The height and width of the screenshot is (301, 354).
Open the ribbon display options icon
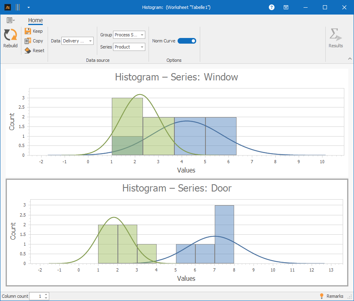(x=286, y=7)
